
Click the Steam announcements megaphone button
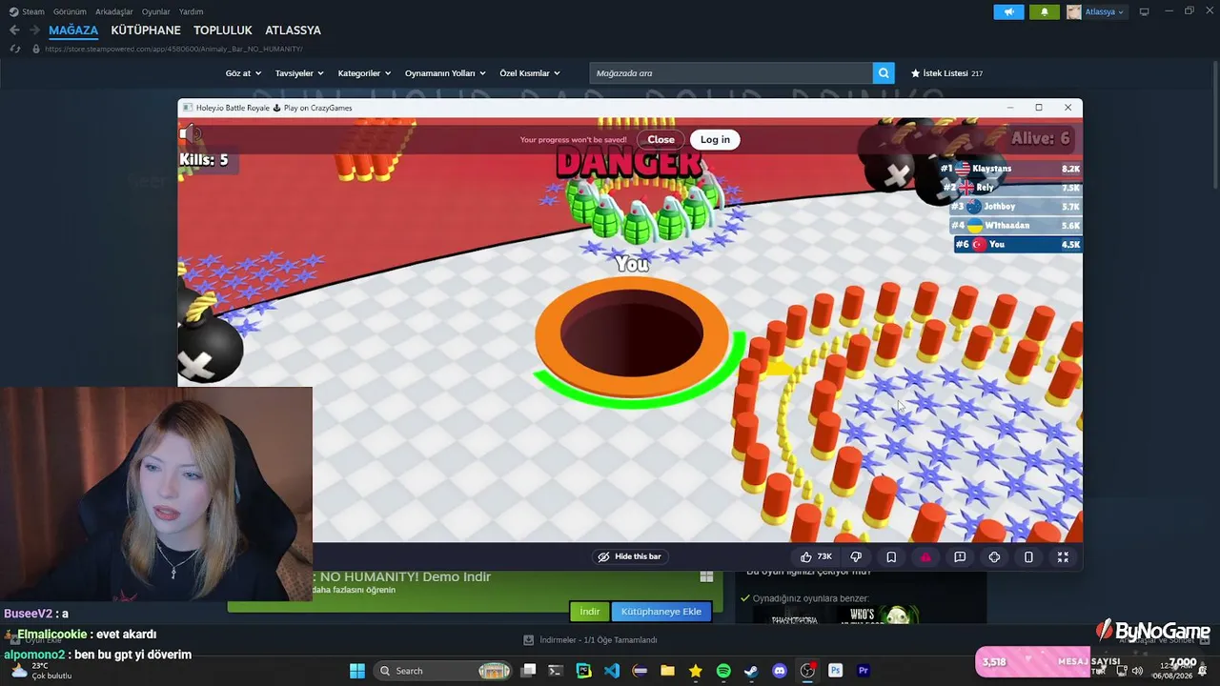click(1008, 11)
